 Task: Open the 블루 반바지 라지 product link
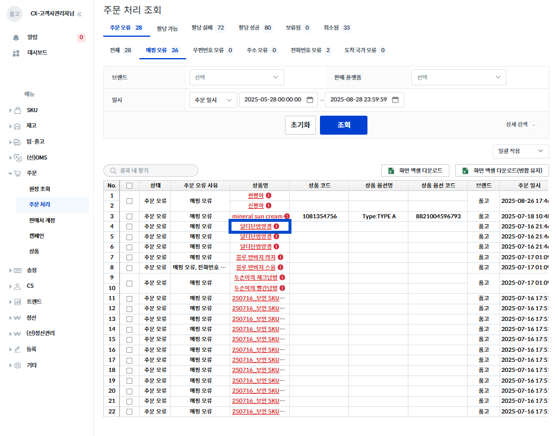tap(256, 257)
